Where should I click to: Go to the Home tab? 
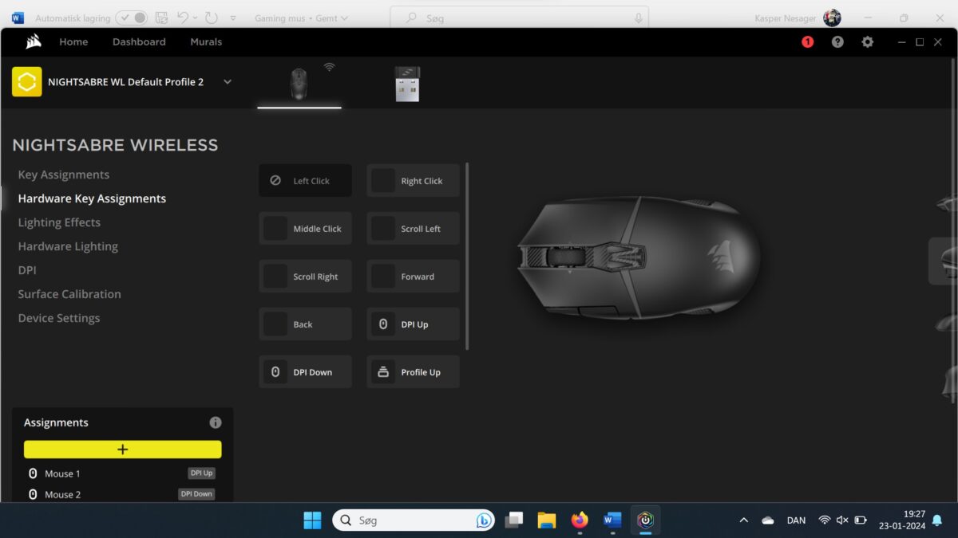[73, 41]
